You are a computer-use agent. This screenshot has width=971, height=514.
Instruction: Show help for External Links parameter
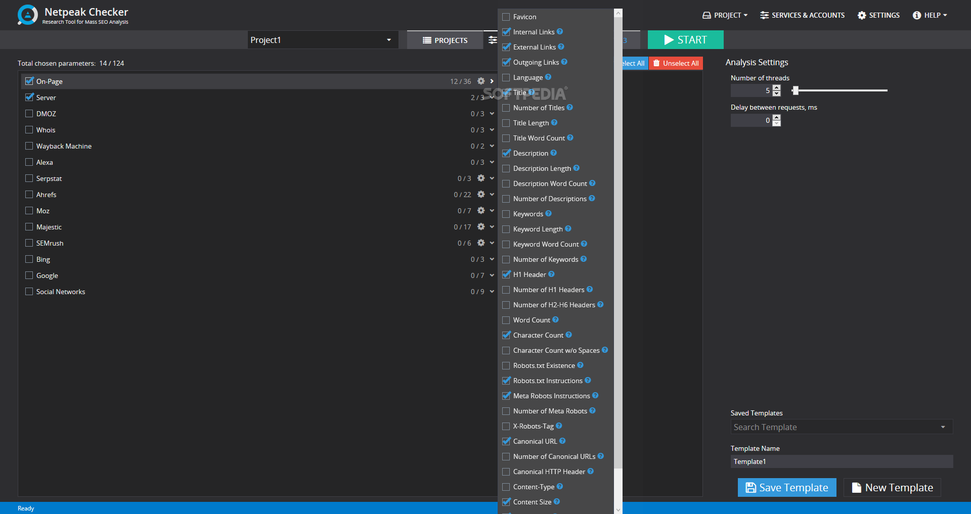[561, 46]
